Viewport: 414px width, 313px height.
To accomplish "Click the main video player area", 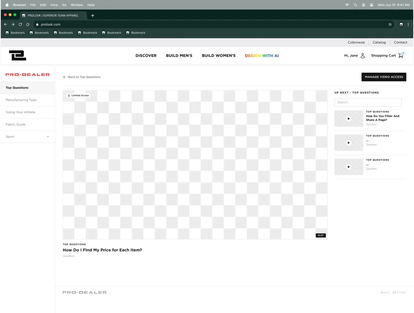I will (195, 165).
